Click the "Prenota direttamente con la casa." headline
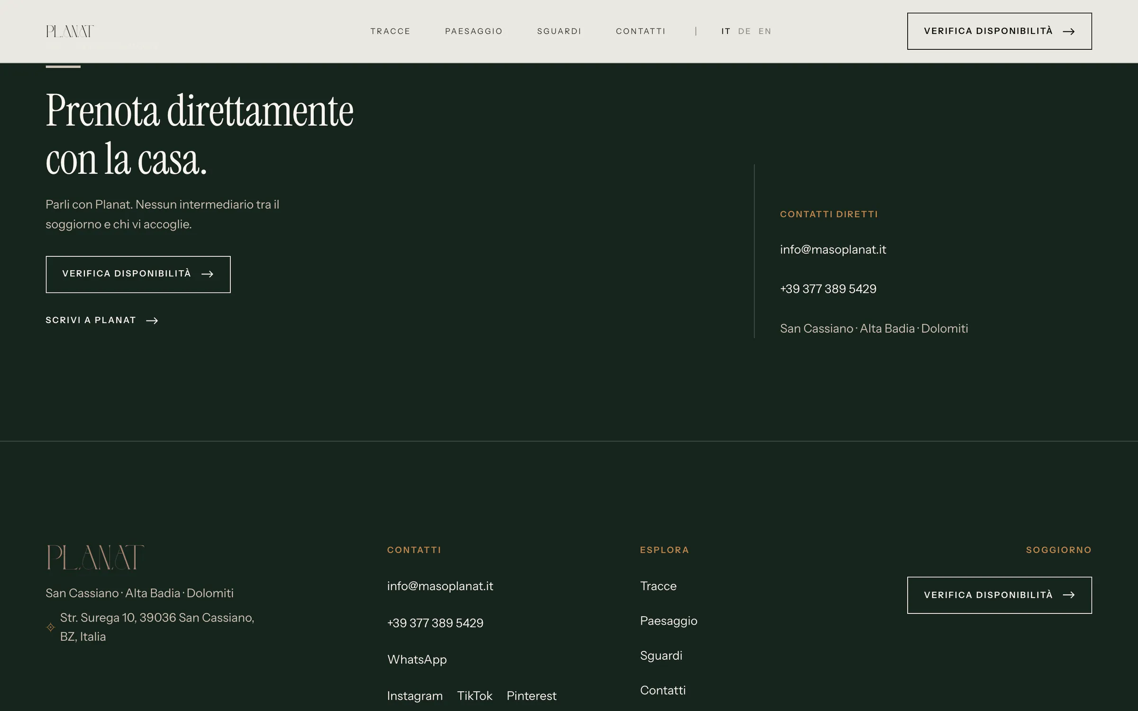Image resolution: width=1138 pixels, height=711 pixels. [200, 135]
